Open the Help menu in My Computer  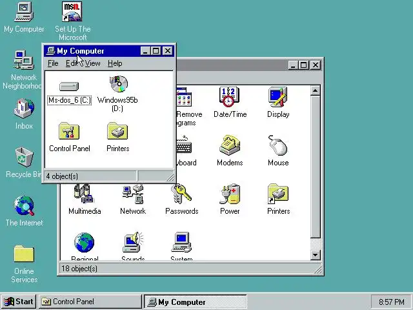click(115, 63)
